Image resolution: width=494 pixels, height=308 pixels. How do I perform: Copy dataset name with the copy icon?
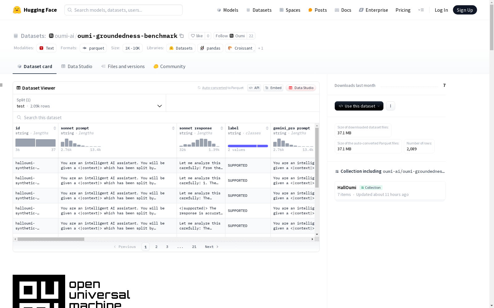(x=182, y=36)
